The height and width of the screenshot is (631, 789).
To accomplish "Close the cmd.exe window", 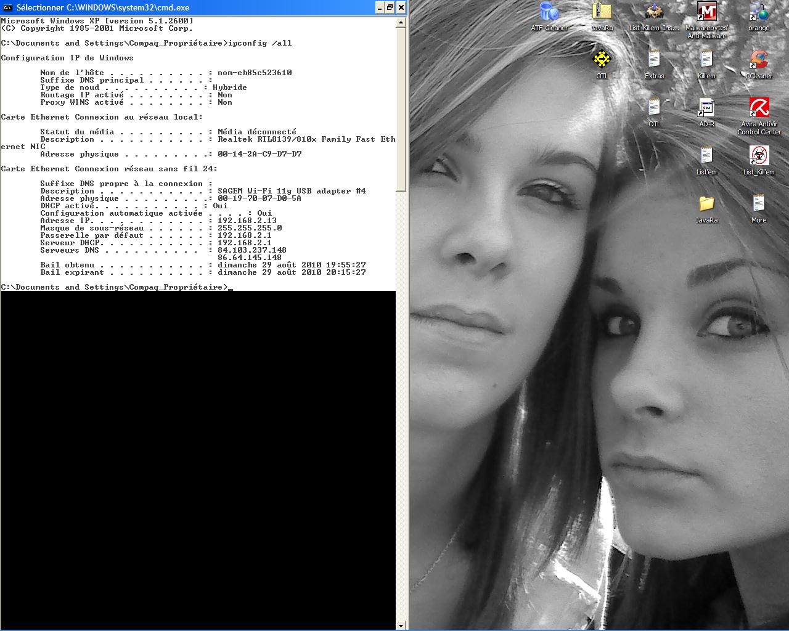I will [401, 7].
